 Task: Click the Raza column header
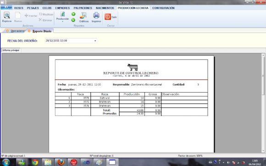click(105, 94)
